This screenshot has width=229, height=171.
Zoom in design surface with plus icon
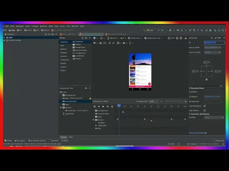(x=177, y=38)
